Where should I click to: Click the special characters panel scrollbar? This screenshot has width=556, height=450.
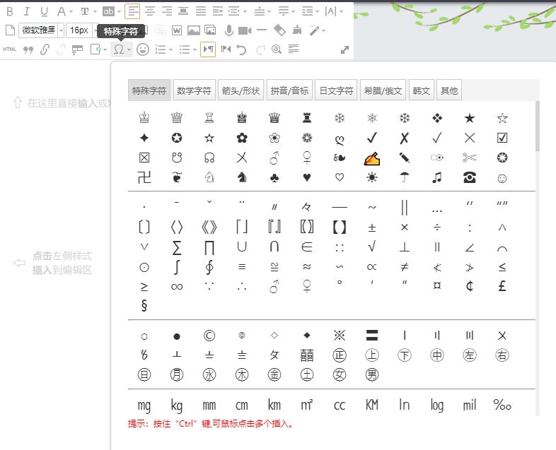[538, 127]
